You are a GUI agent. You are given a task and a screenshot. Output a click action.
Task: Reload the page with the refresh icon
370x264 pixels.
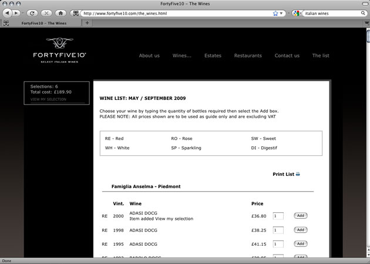(32, 13)
